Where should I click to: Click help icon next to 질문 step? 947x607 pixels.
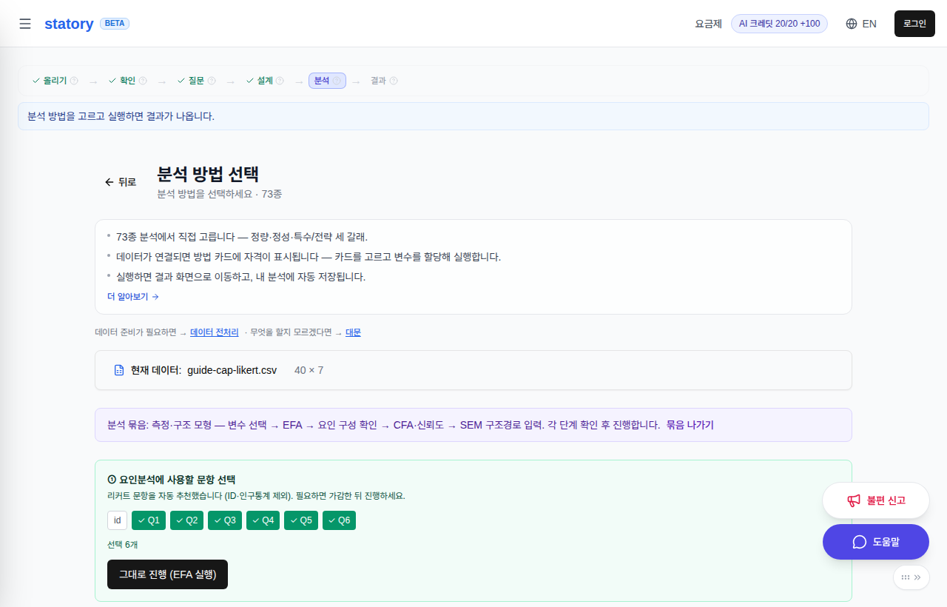click(x=212, y=81)
